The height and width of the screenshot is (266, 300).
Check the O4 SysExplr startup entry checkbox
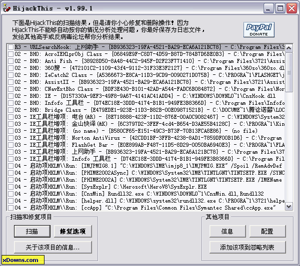point(10,187)
